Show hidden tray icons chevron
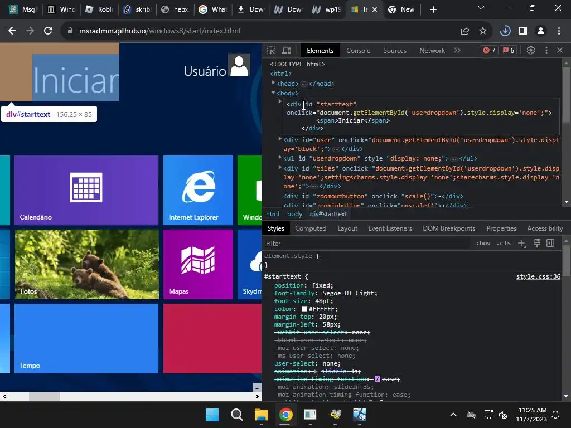This screenshot has height=428, width=571. coord(453,415)
